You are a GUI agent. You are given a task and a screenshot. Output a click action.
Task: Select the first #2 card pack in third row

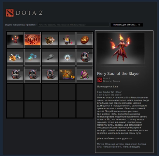point(15,75)
